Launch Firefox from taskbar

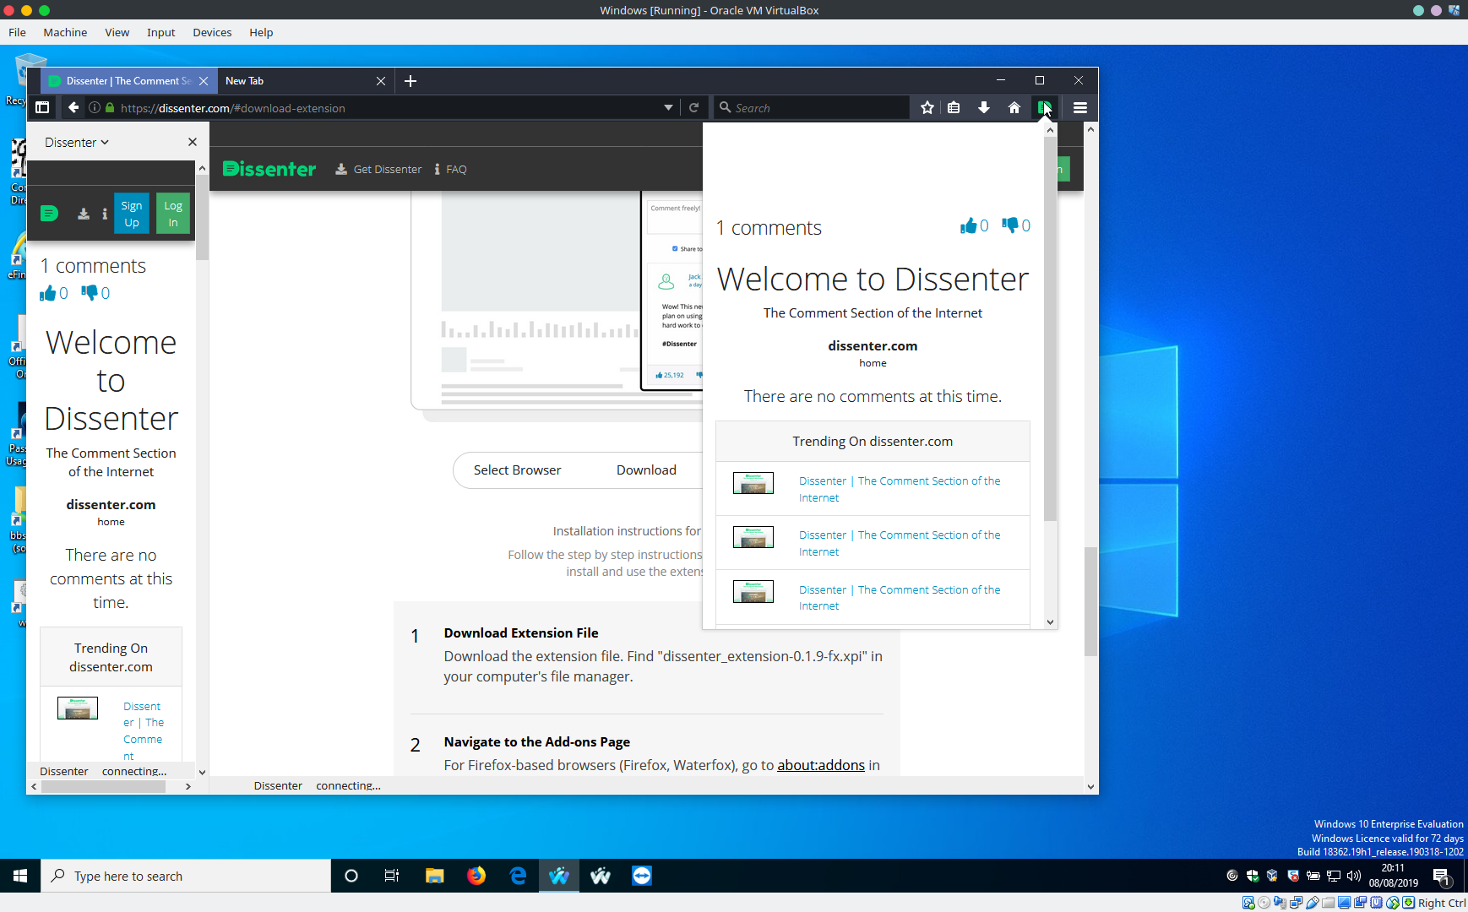pyautogui.click(x=476, y=876)
